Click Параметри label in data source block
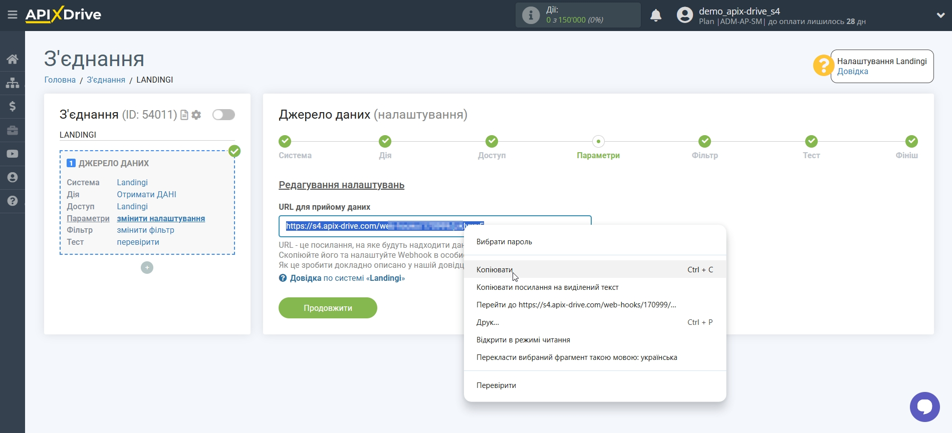This screenshot has width=952, height=433. 88,218
